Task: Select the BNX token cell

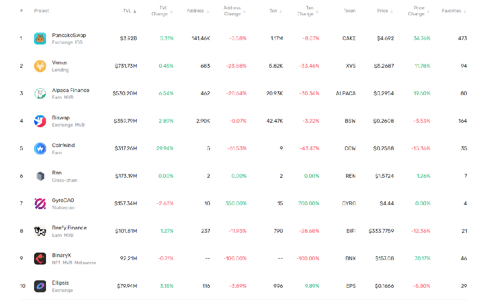Action: tap(351, 258)
